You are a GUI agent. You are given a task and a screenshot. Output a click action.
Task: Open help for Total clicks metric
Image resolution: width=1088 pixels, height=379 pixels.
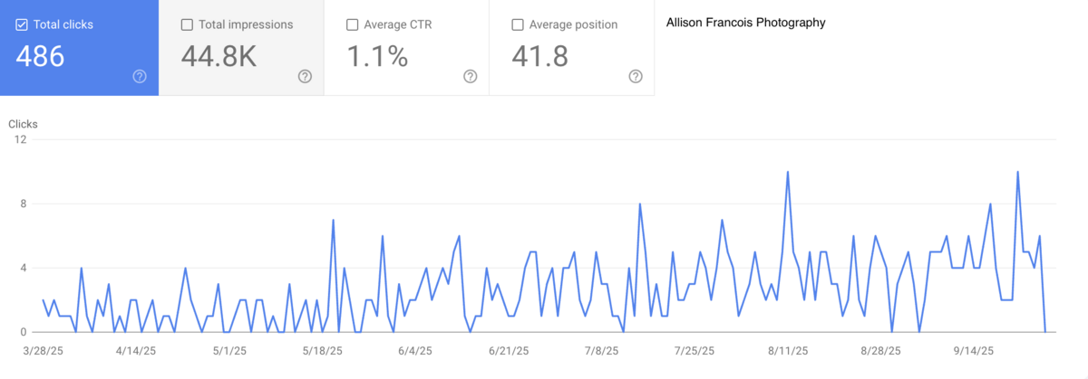(140, 77)
